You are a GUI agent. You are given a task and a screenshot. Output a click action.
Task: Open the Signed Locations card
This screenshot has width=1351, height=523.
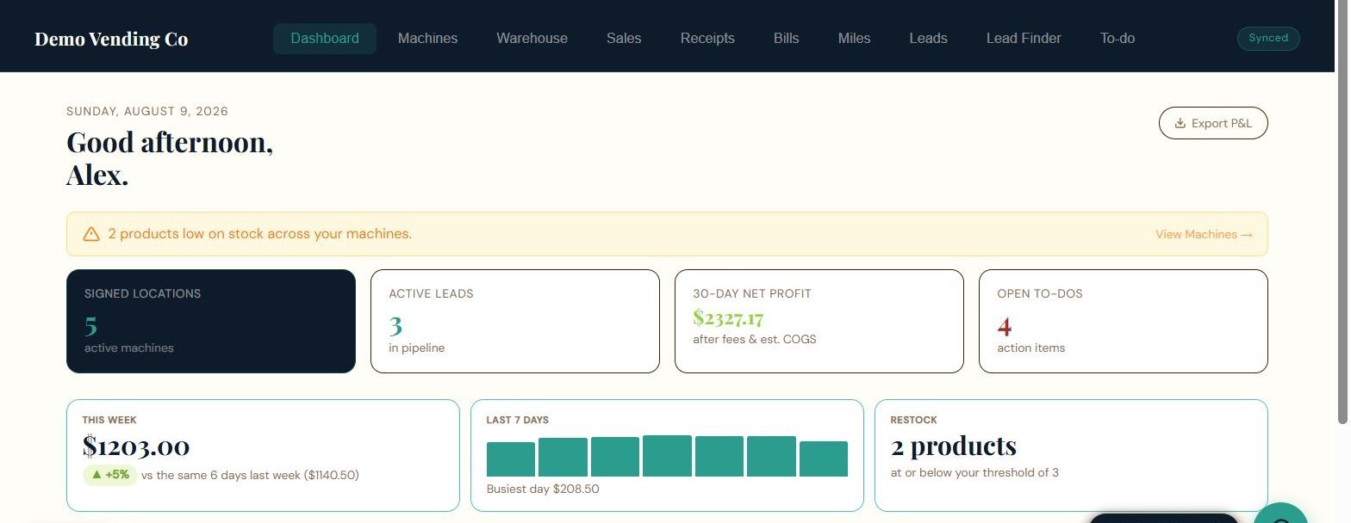(211, 321)
